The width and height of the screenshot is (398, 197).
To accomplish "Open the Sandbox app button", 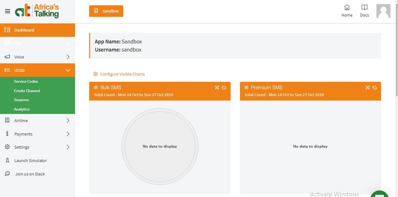I will tap(106, 11).
